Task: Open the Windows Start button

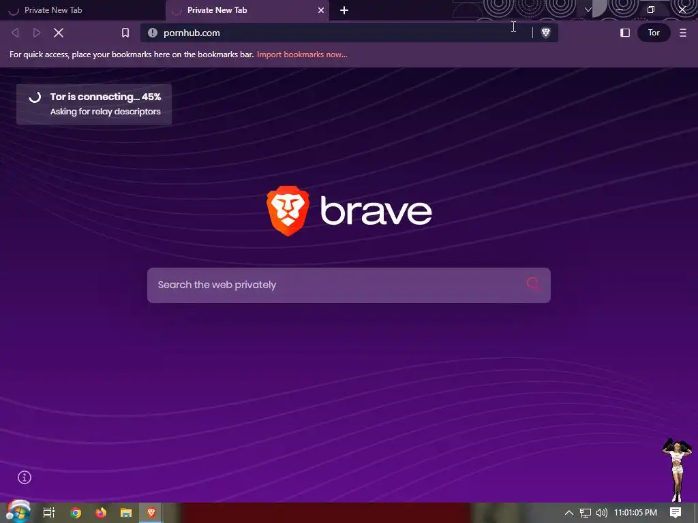Action: click(18, 512)
